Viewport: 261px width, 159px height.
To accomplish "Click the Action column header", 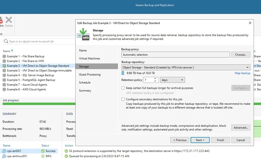I will [69, 145].
